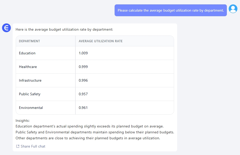The image size is (240, 155).
Task: Select the Environmental department cell
Action: pos(31,108)
